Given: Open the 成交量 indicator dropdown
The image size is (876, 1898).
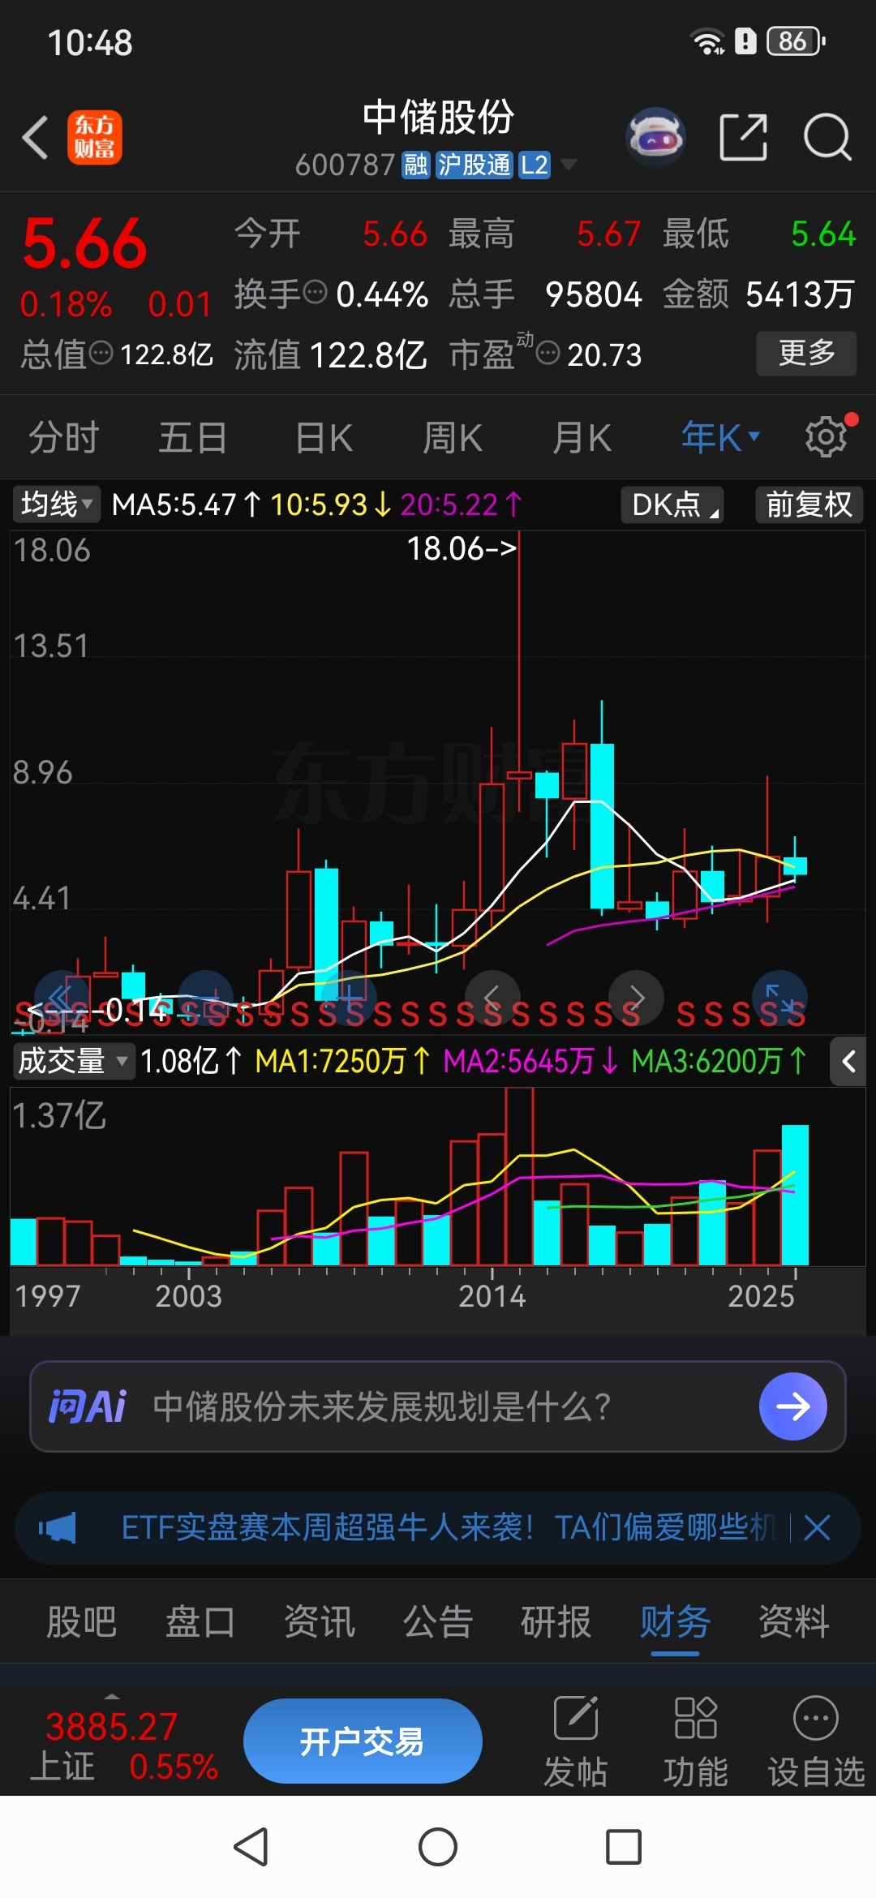Looking at the screenshot, I should click(73, 1061).
